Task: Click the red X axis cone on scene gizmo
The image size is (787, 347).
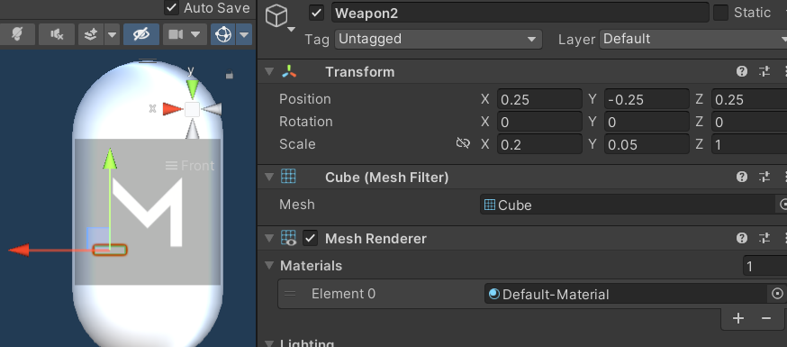Action: 173,109
